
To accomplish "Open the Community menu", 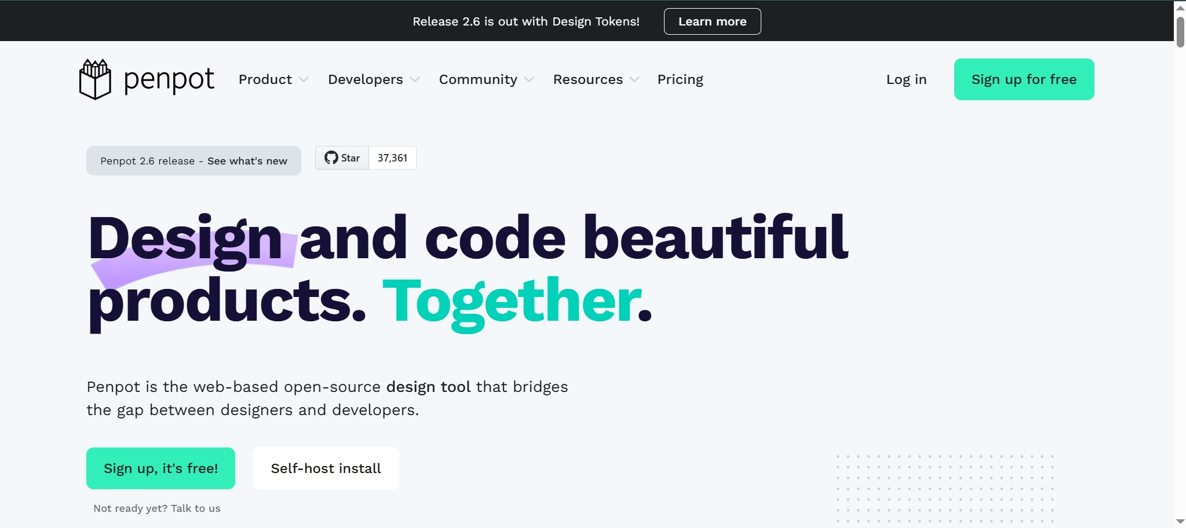I will click(x=477, y=79).
